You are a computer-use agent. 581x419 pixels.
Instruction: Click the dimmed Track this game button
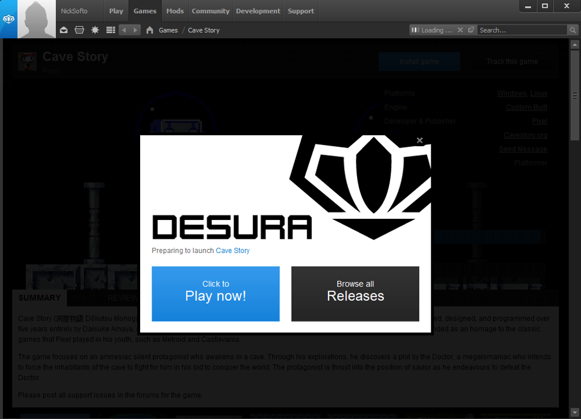coord(512,61)
